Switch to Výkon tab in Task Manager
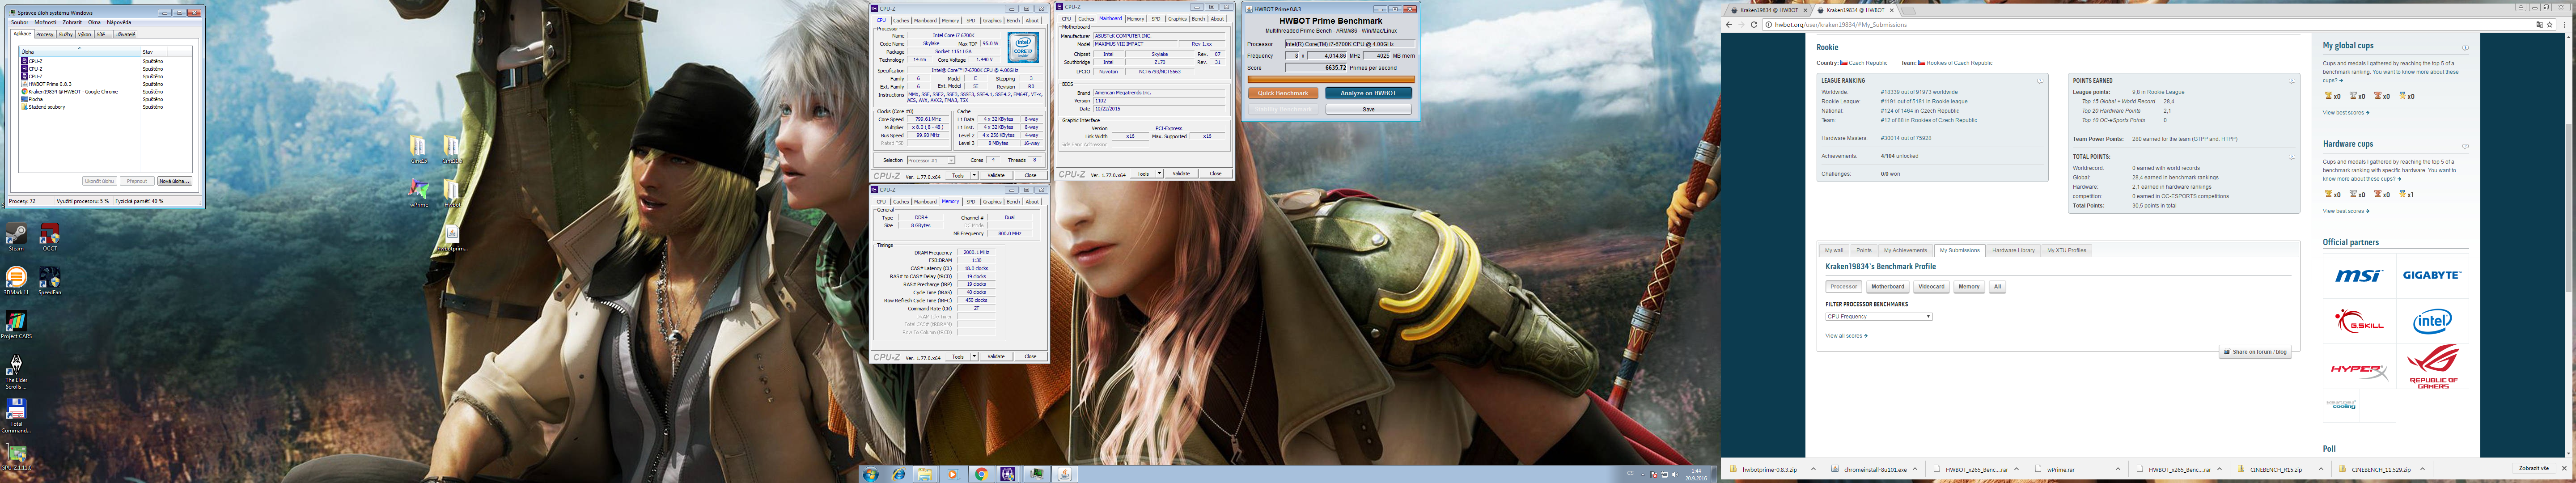This screenshot has height=483, width=2576. tap(84, 34)
